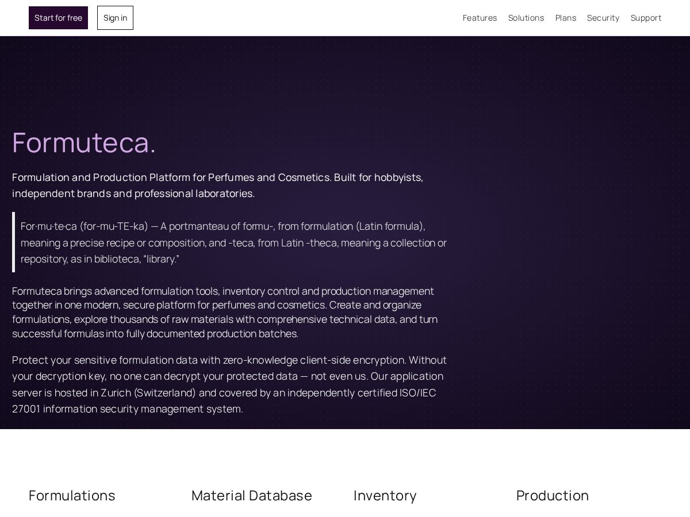Viewport: 690px width, 517px height.
Task: Select the Production section heading
Action: [x=552, y=495]
